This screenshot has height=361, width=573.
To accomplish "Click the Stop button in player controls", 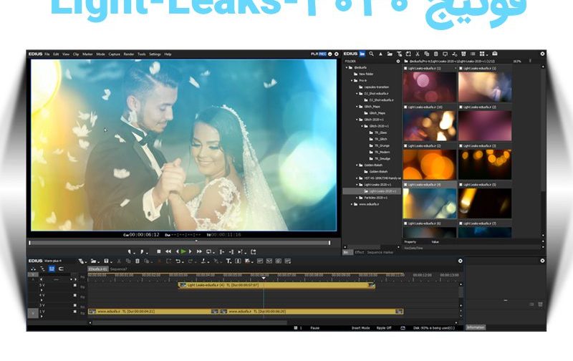I will (158, 251).
